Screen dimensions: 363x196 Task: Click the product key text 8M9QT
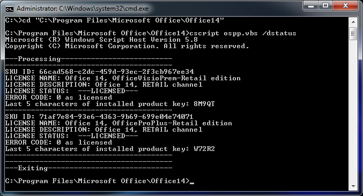(x=204, y=104)
